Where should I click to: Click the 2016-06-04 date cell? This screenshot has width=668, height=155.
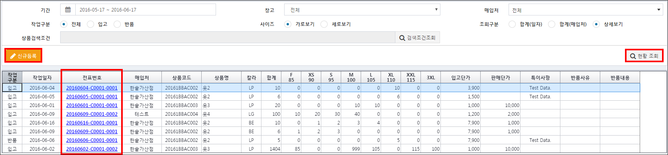pyautogui.click(x=42, y=88)
